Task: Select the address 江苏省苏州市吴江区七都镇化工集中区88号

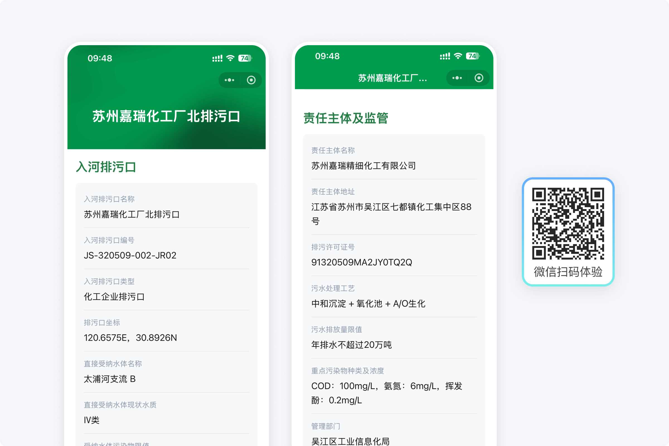Action: point(391,214)
